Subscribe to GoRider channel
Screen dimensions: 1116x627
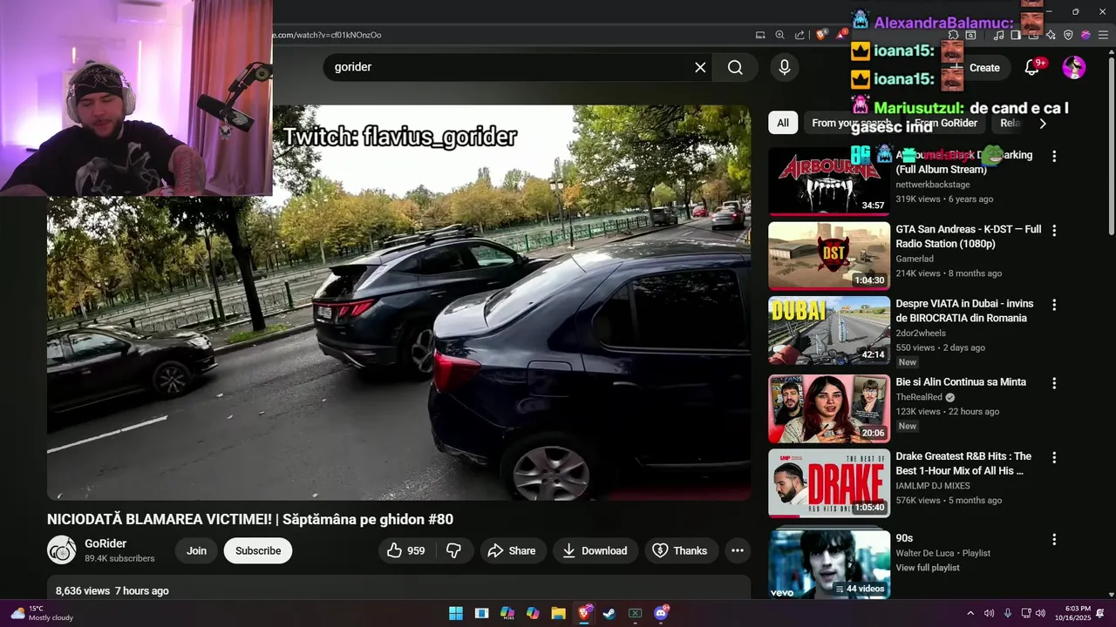tap(258, 550)
